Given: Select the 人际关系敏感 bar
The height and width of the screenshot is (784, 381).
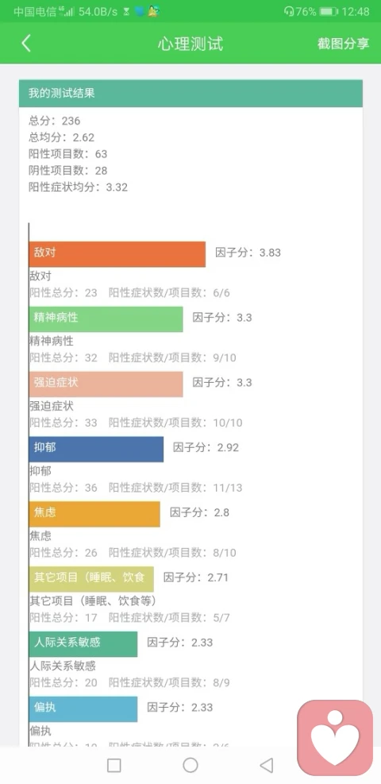Looking at the screenshot, I should 83,644.
